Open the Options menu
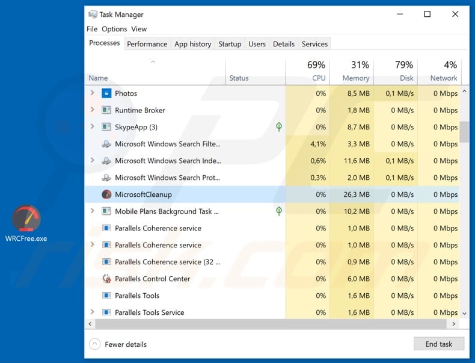This screenshot has height=363, width=475. click(x=114, y=29)
